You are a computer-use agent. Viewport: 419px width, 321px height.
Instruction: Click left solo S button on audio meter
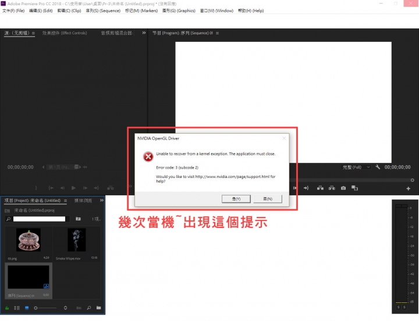[x=399, y=308]
